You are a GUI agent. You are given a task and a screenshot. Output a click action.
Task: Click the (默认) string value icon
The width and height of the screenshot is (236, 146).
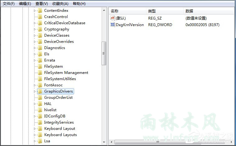coord(113,18)
